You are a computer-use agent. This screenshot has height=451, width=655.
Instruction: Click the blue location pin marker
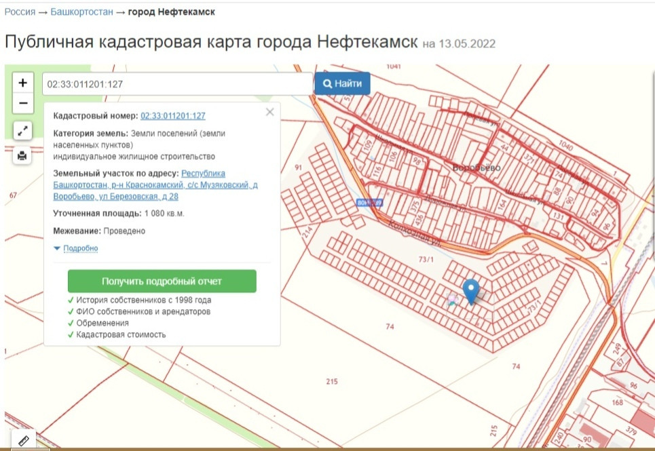[471, 290]
